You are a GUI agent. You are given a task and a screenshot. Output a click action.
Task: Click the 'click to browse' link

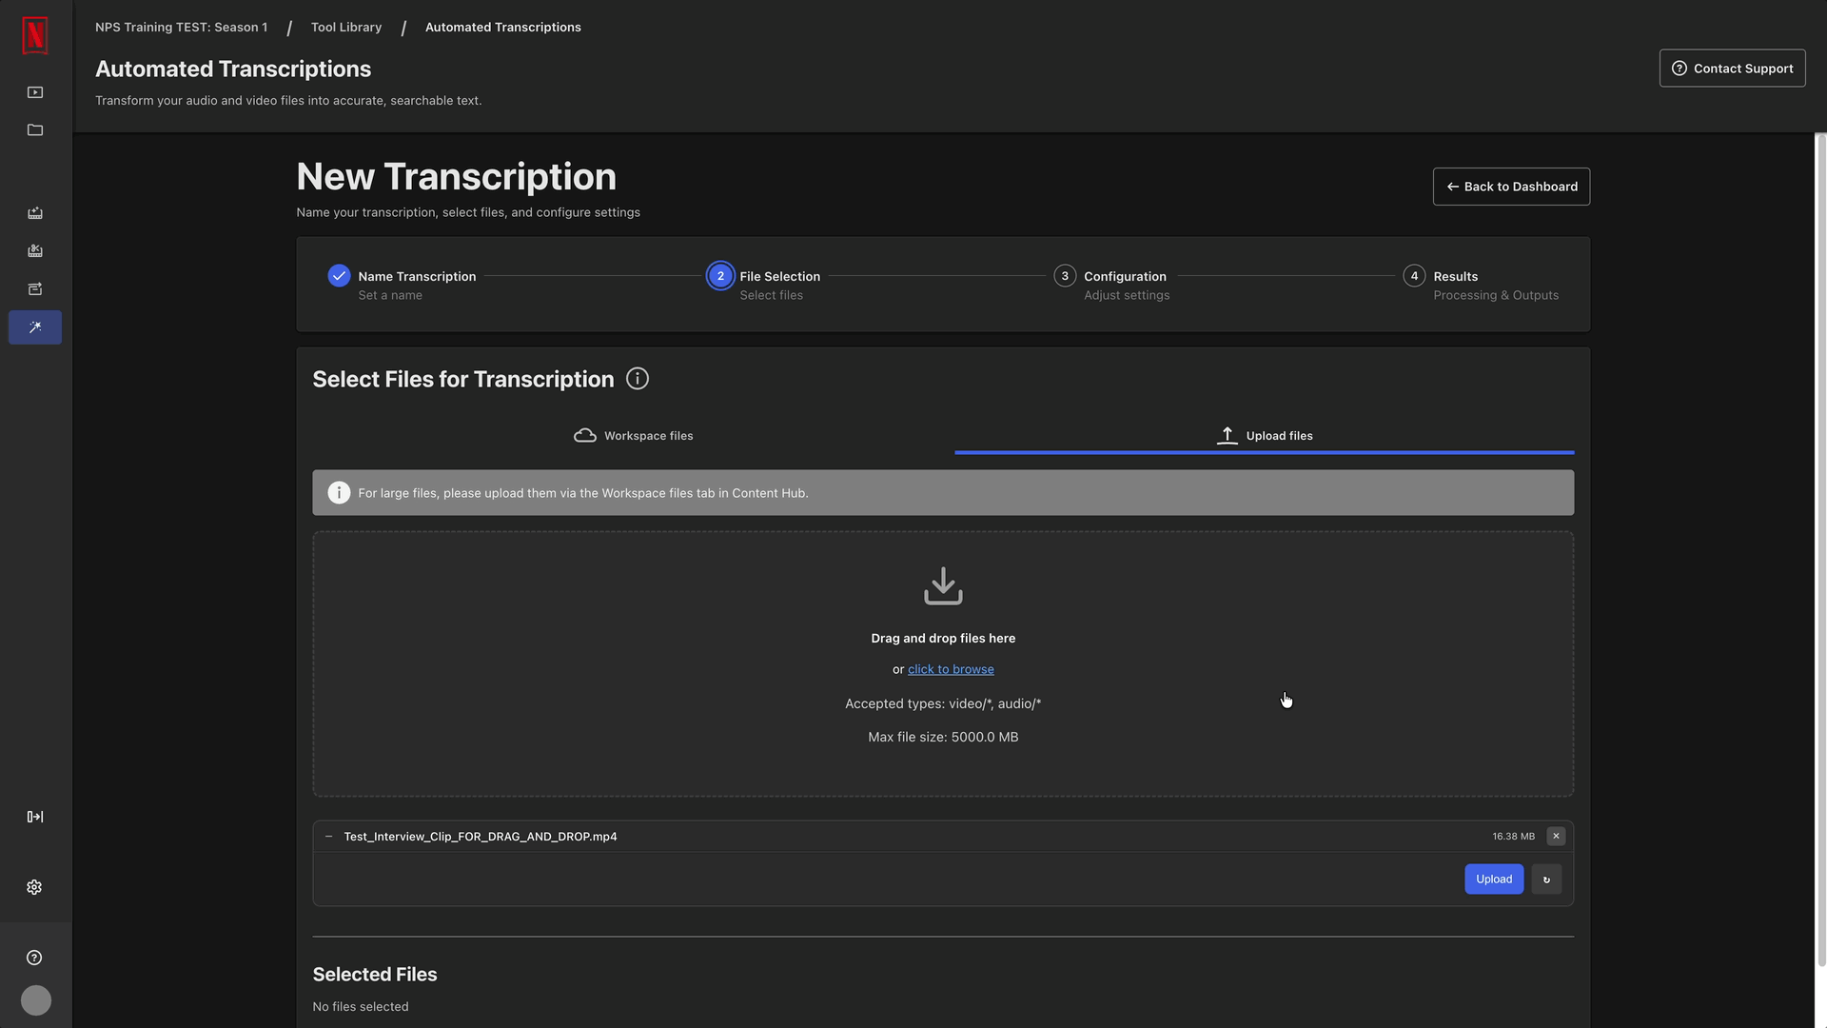tap(951, 669)
